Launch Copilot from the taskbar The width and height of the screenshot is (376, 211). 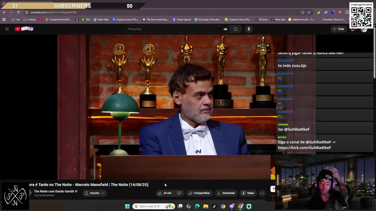(x=189, y=206)
